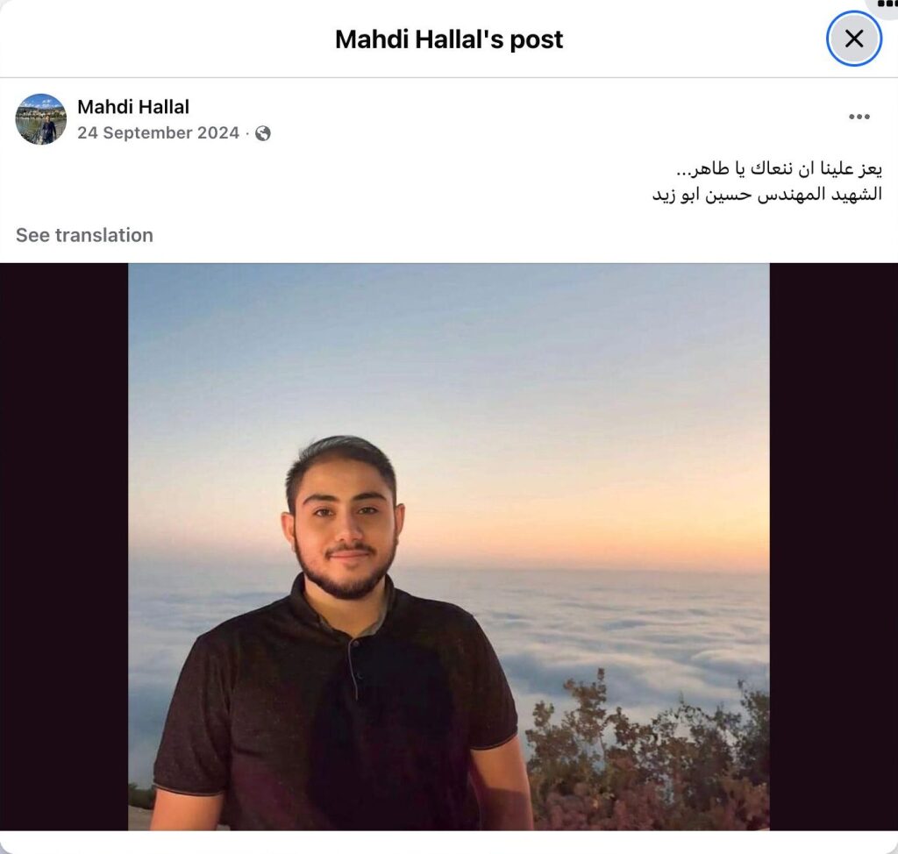Image resolution: width=898 pixels, height=854 pixels.
Task: Click the dark bar right of photo
Action: pos(833,546)
